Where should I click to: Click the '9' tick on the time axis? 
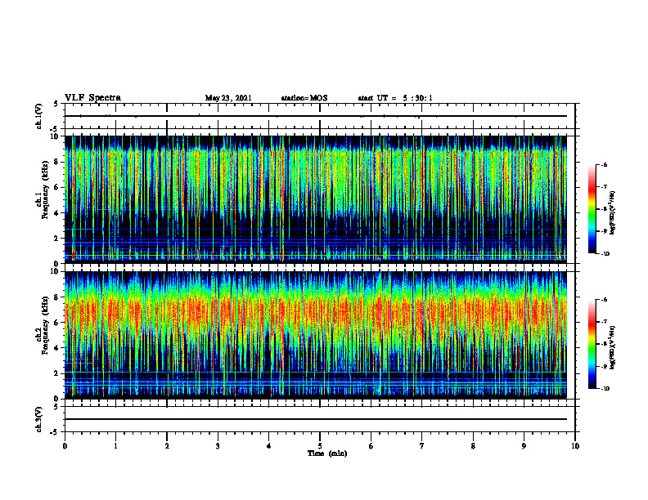tap(524, 446)
